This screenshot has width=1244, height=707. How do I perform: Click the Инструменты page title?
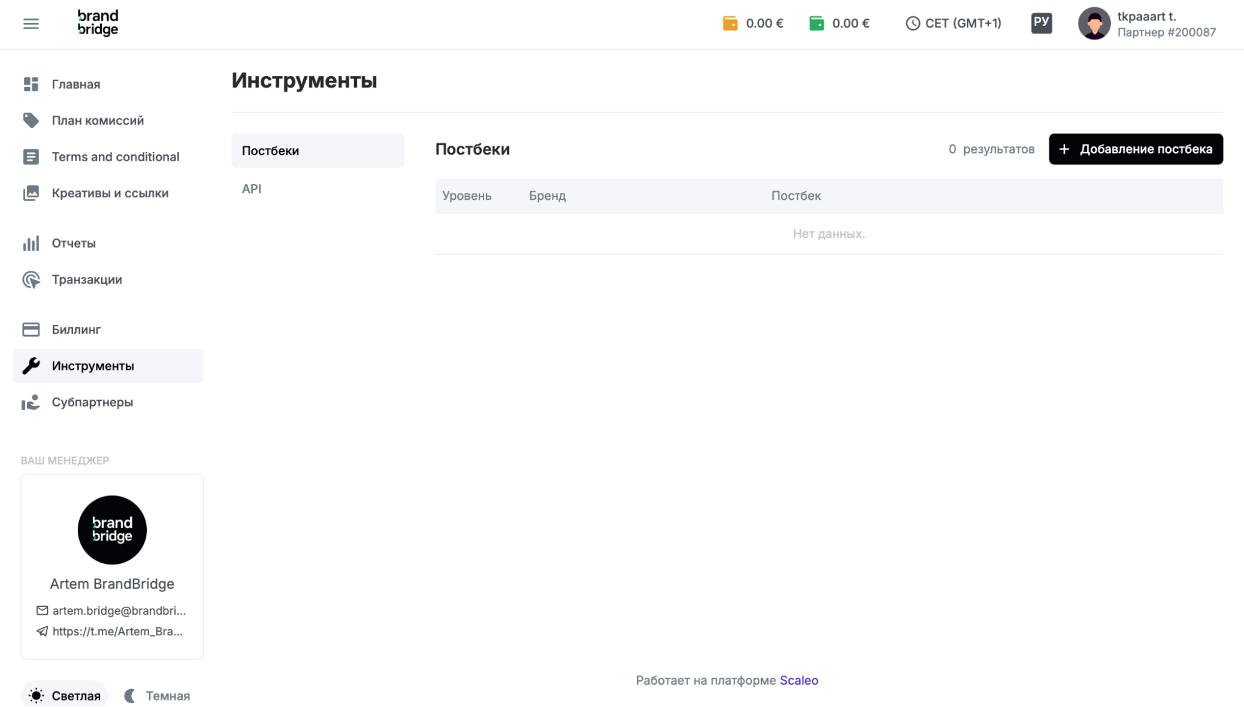(304, 81)
